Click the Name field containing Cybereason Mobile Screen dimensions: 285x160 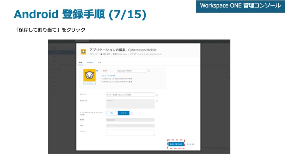[132, 71]
